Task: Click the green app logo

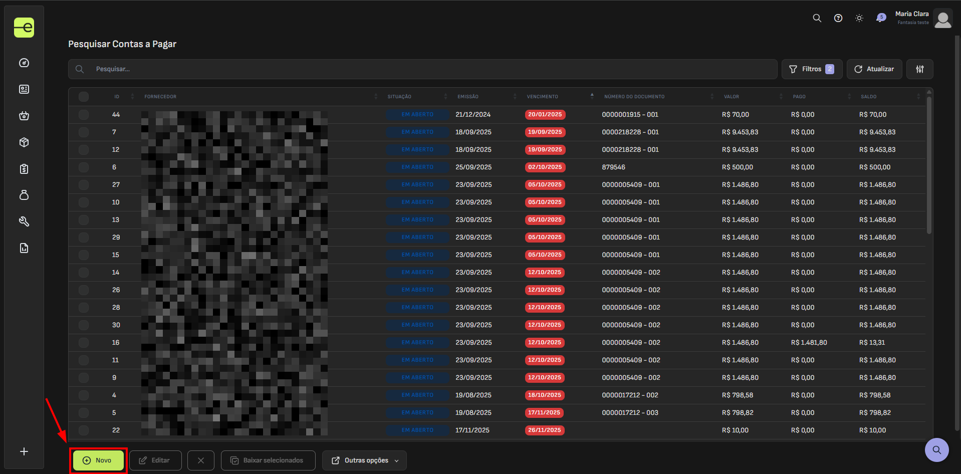Action: pos(24,28)
